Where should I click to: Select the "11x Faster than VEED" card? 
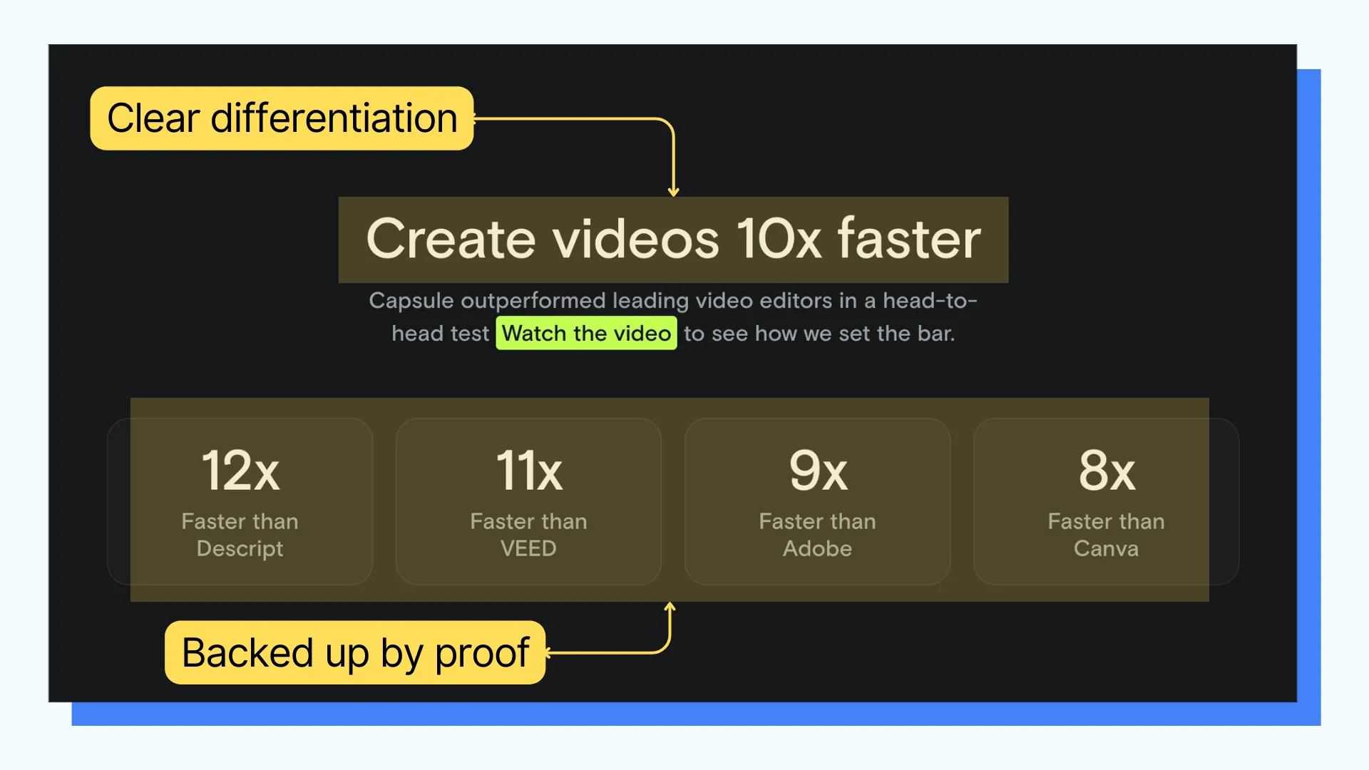click(528, 501)
